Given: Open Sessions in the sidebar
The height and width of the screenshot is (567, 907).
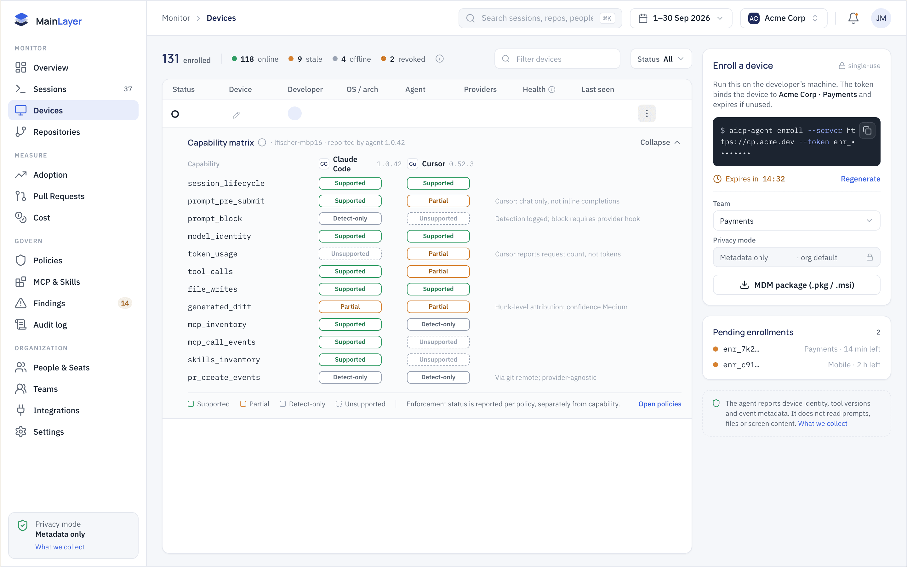Looking at the screenshot, I should point(73,89).
